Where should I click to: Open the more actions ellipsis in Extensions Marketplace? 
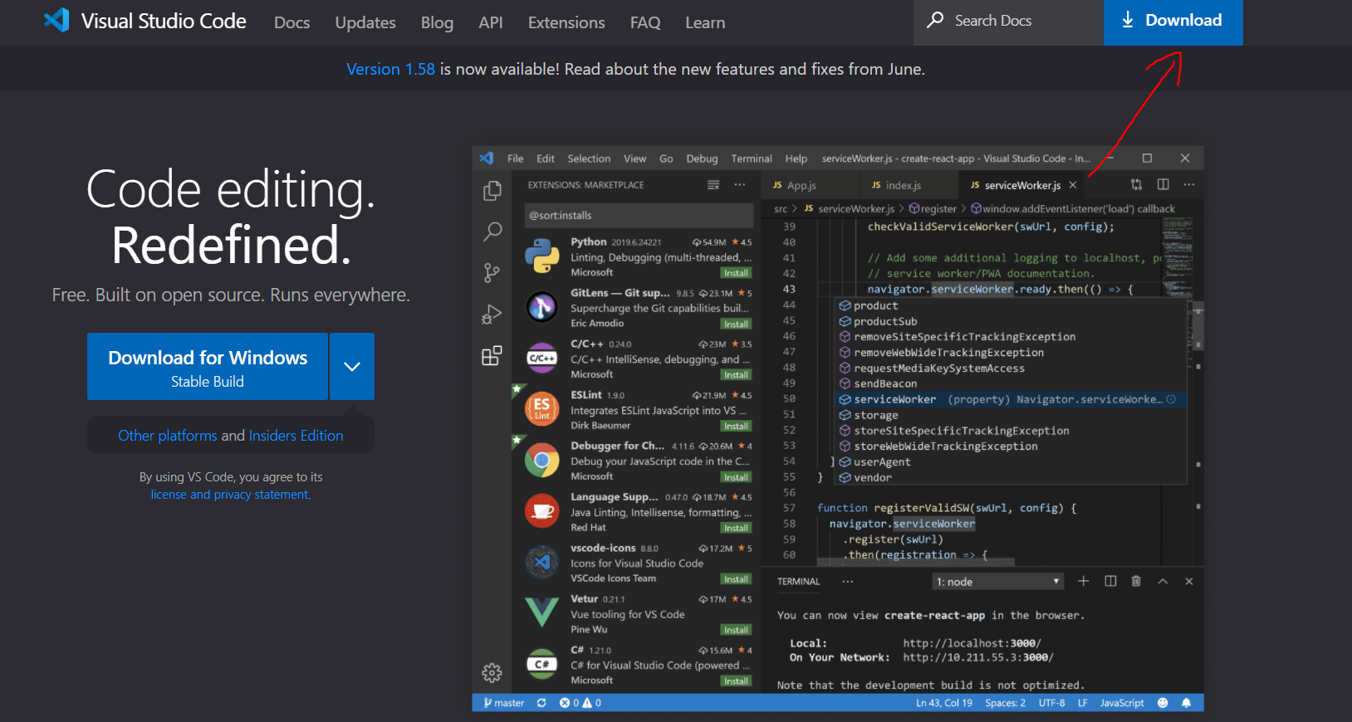pyautogui.click(x=740, y=185)
